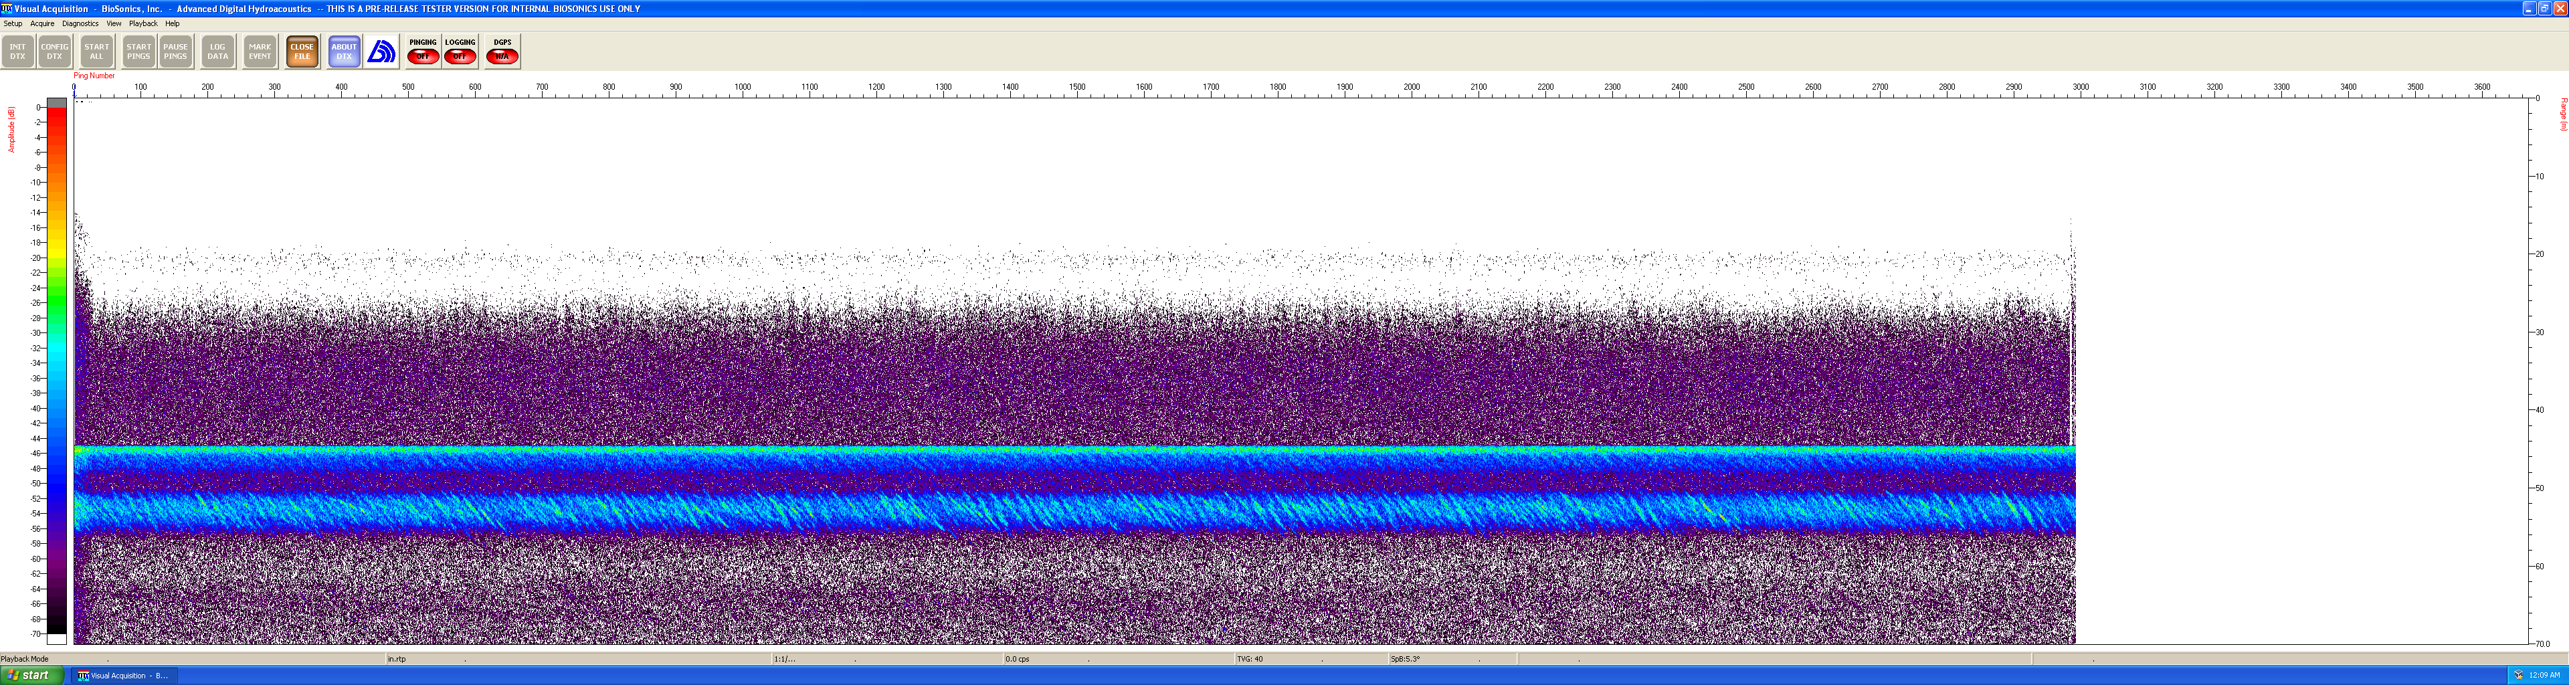Viewport: 2569px width, 685px height.
Task: Click the echogram bottom echo band
Action: pyautogui.click(x=1075, y=514)
